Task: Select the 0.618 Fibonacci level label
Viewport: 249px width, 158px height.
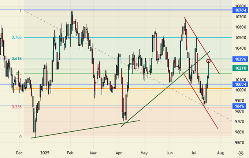Action: (16, 59)
